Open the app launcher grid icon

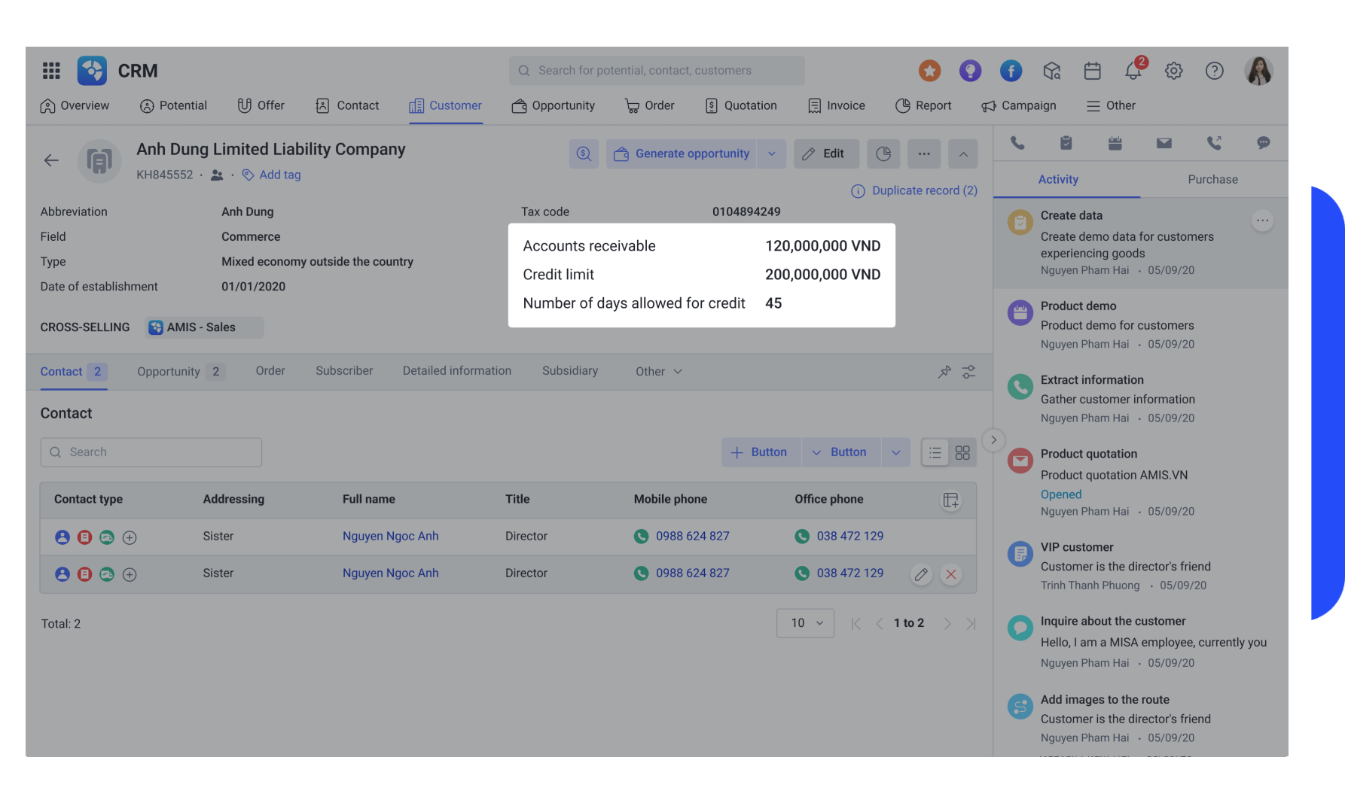(50, 70)
